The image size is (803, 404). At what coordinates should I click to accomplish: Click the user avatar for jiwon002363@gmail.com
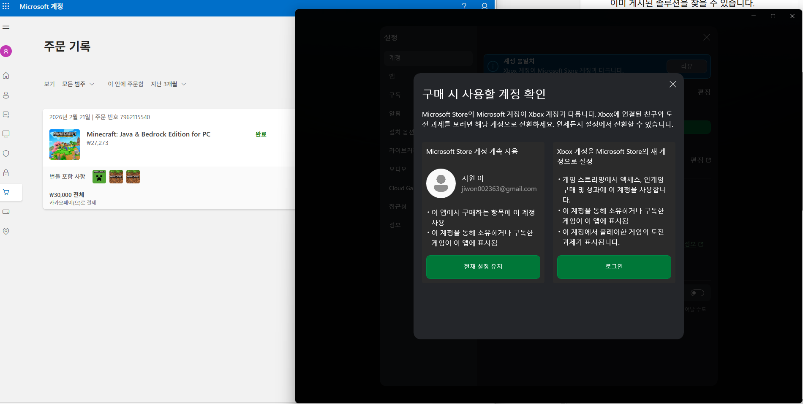pyautogui.click(x=441, y=183)
